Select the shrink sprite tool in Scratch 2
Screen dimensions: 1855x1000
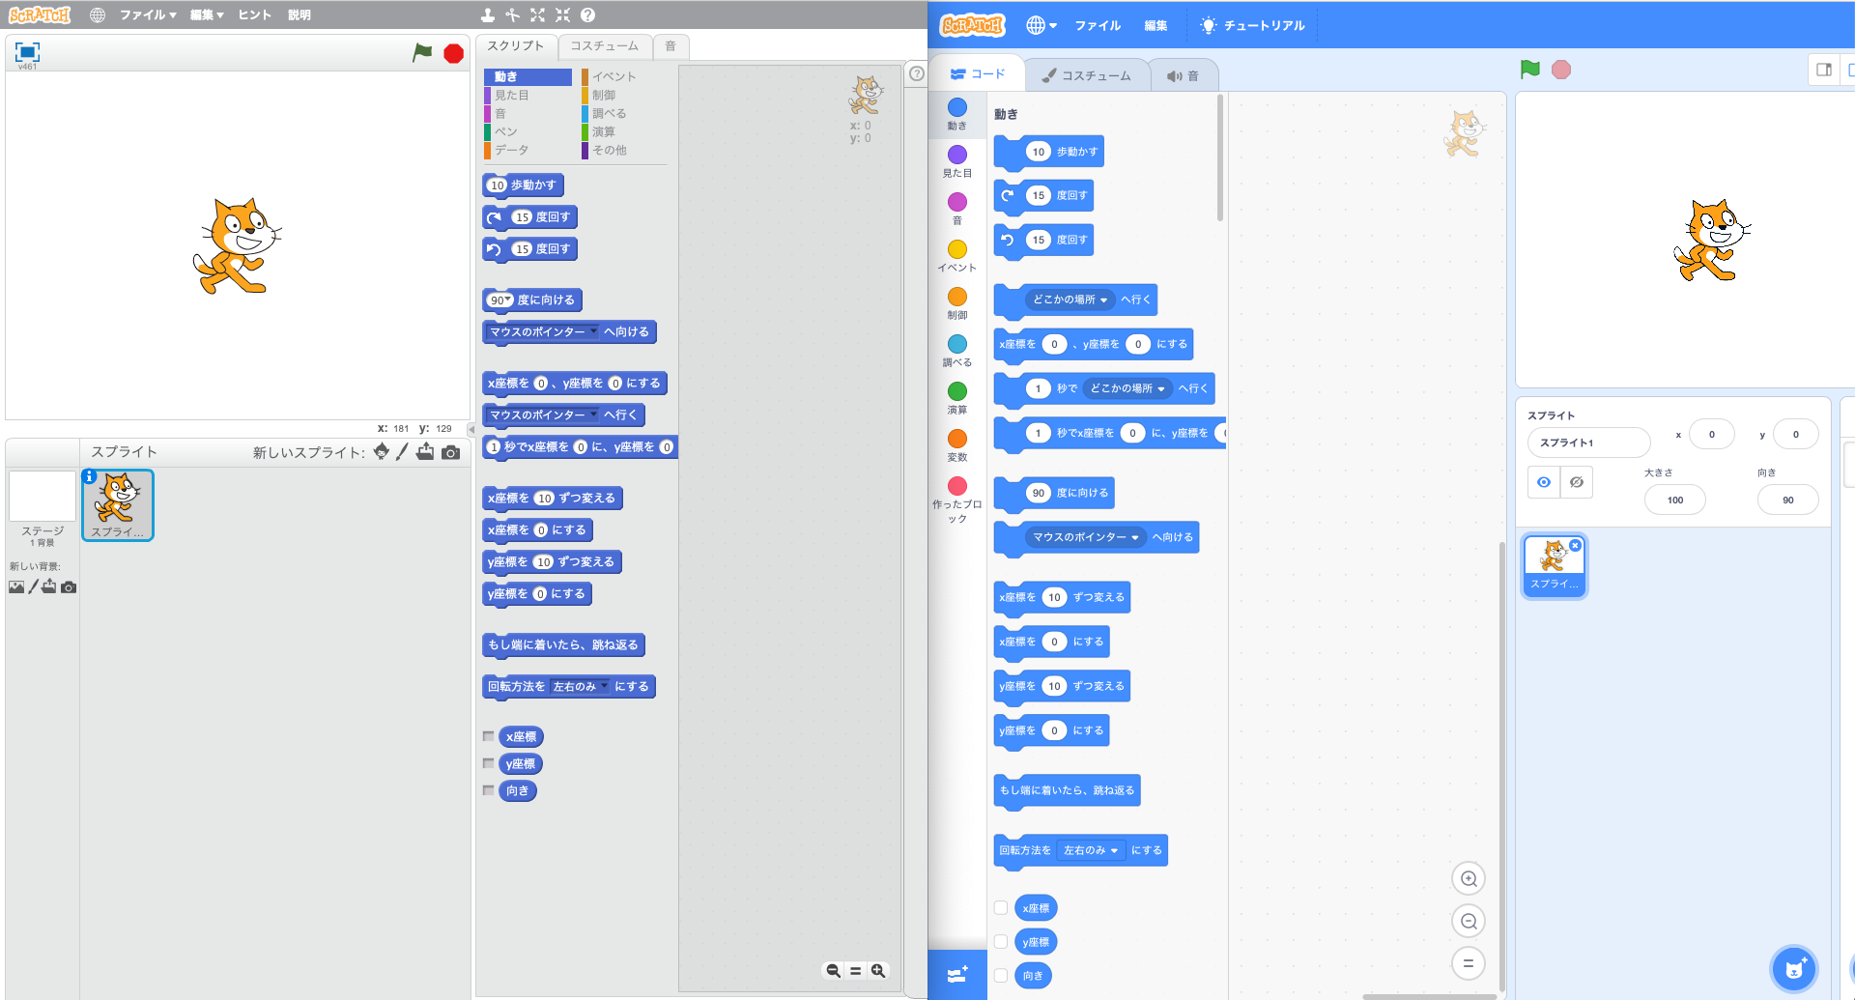[x=562, y=14]
